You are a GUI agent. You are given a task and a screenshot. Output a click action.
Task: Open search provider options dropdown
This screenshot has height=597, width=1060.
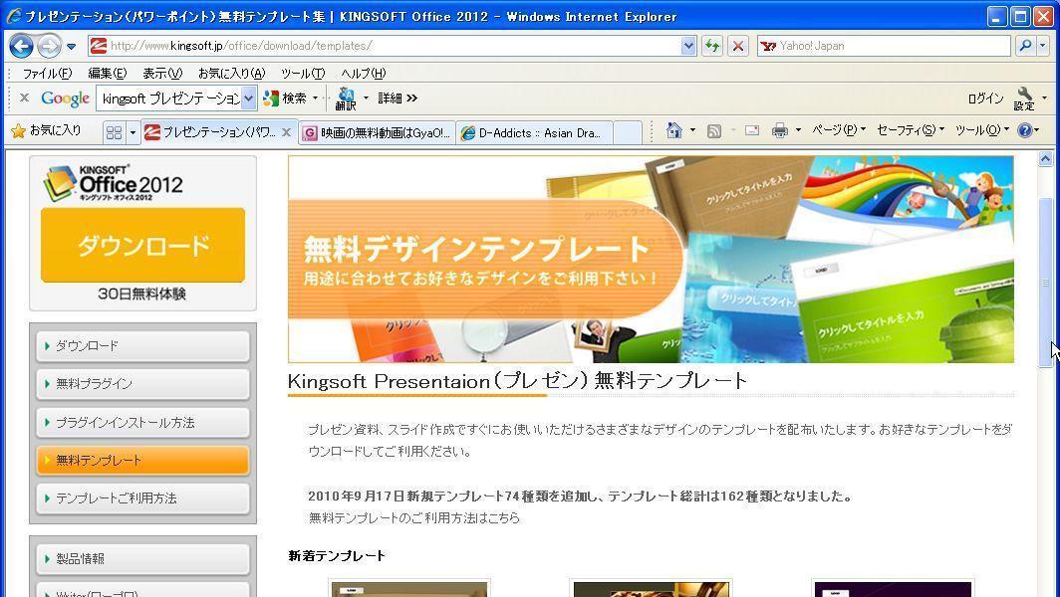pyautogui.click(x=1042, y=46)
